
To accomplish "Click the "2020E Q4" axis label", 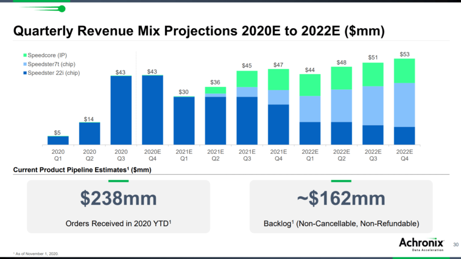I will pyautogui.click(x=153, y=155).
